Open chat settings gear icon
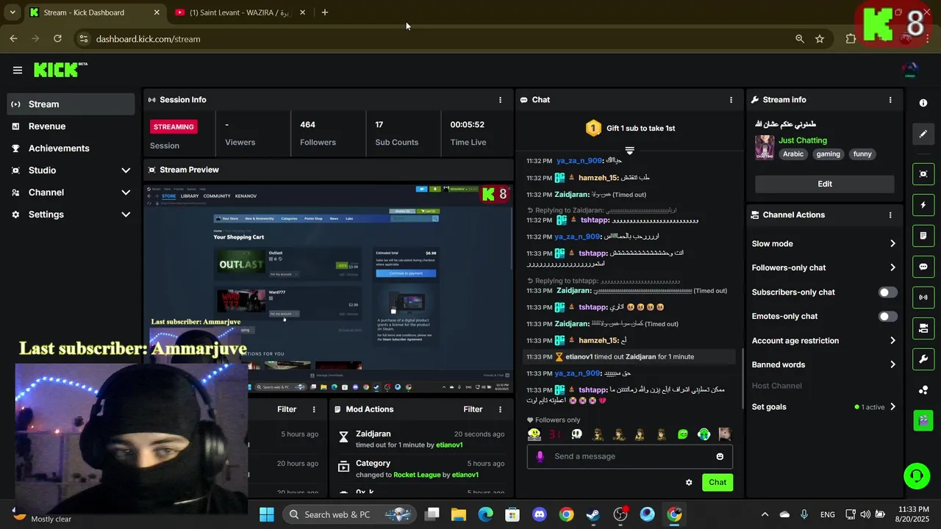941x529 pixels. pos(689,483)
